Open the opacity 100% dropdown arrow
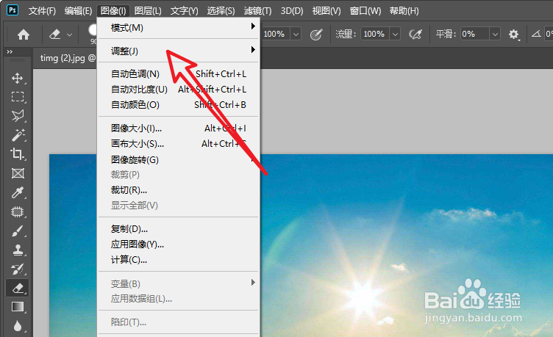The image size is (553, 337). pyautogui.click(x=296, y=35)
